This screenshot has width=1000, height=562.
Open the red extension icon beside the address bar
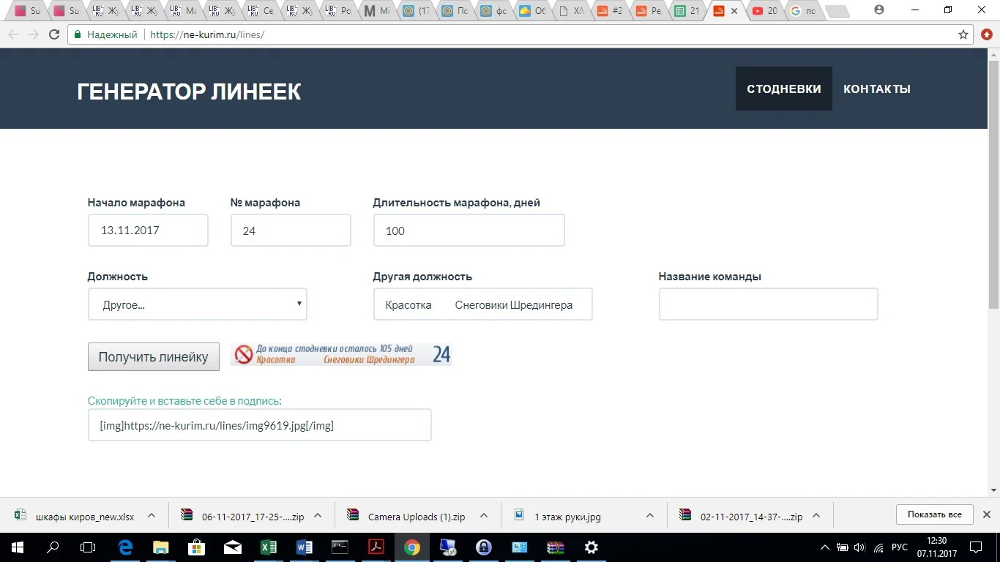pyautogui.click(x=986, y=34)
